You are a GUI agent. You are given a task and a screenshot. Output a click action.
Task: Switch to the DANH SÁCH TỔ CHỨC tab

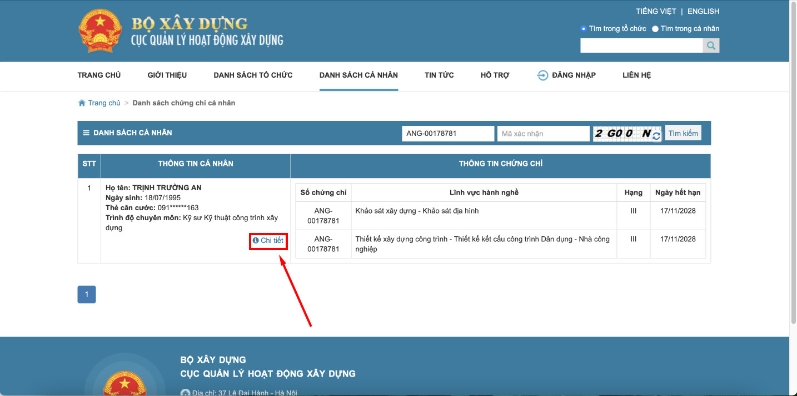(x=252, y=75)
